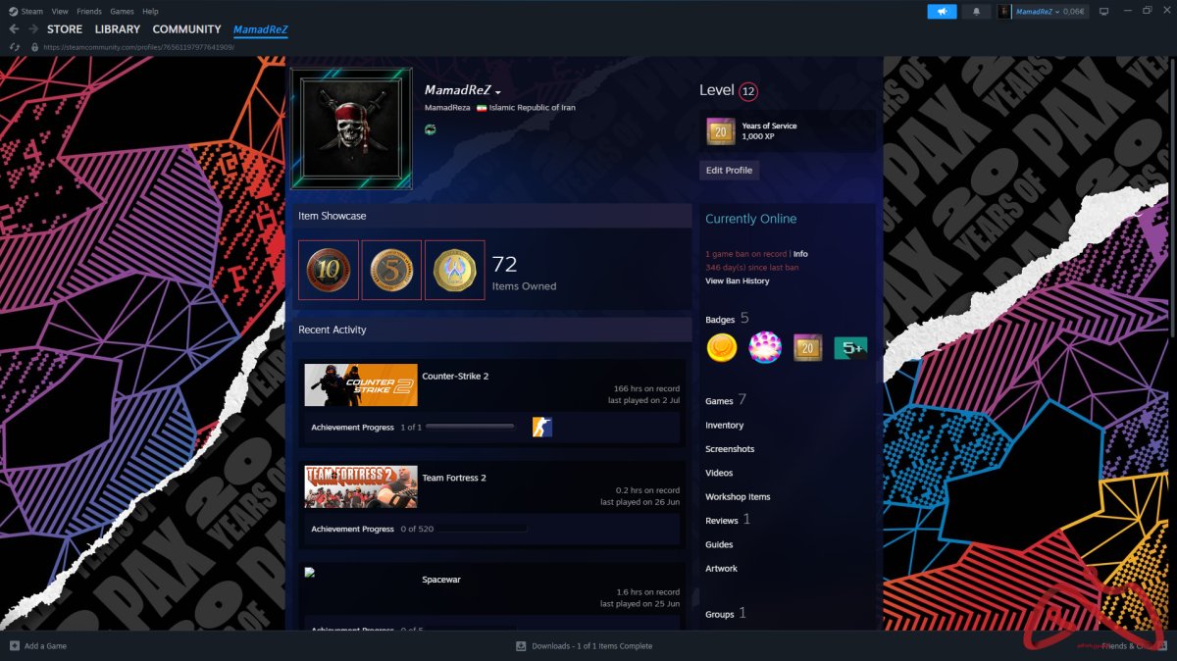Go back with the left arrow
The image size is (1177, 661).
click(14, 29)
